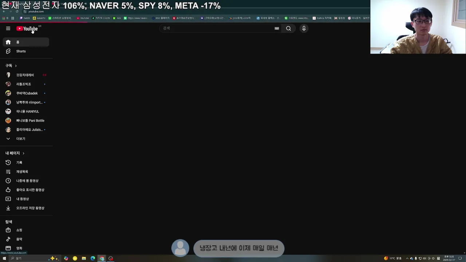
Task: Click the magnifier search button
Action: coord(288,28)
